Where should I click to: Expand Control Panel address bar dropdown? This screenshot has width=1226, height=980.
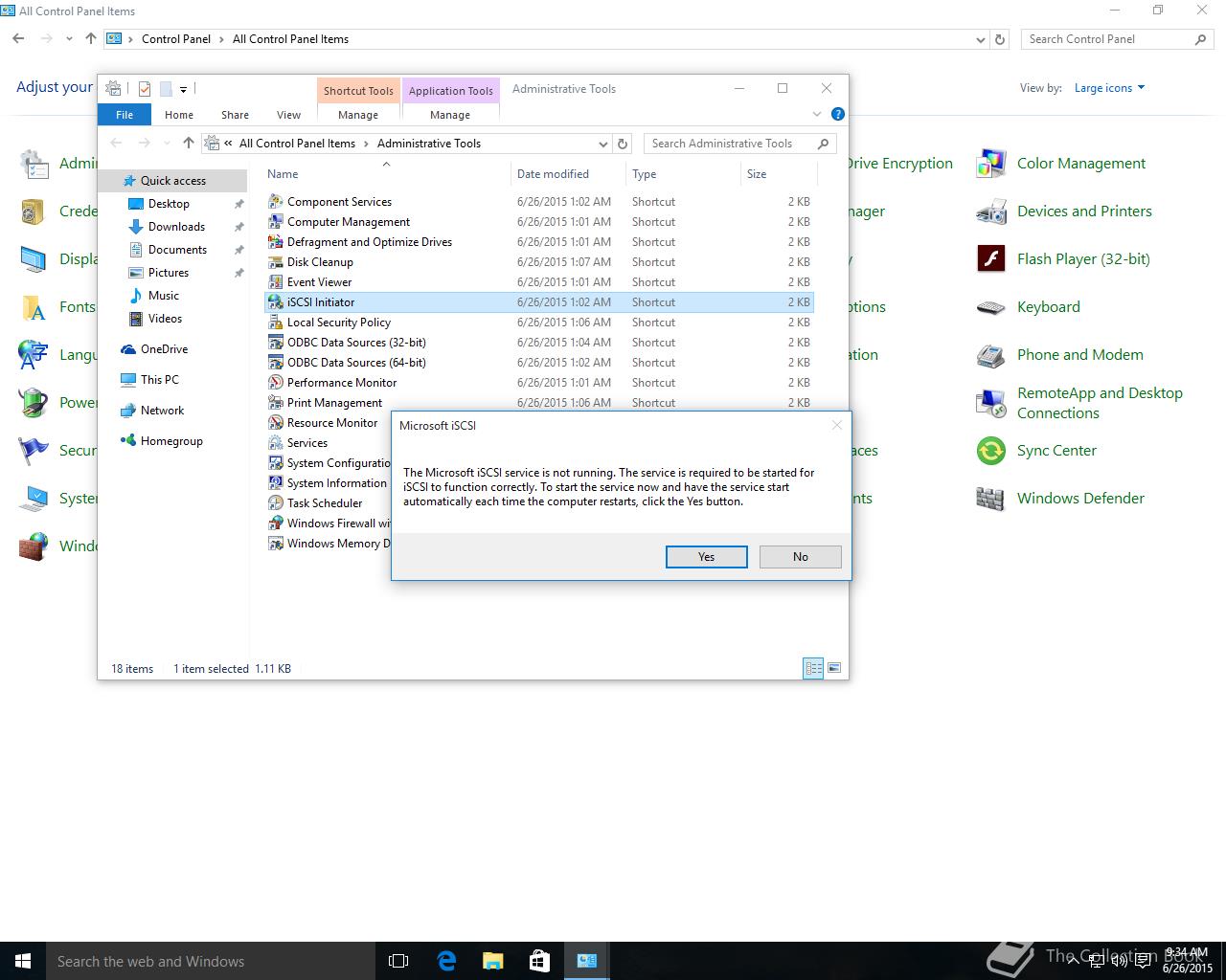tap(980, 39)
